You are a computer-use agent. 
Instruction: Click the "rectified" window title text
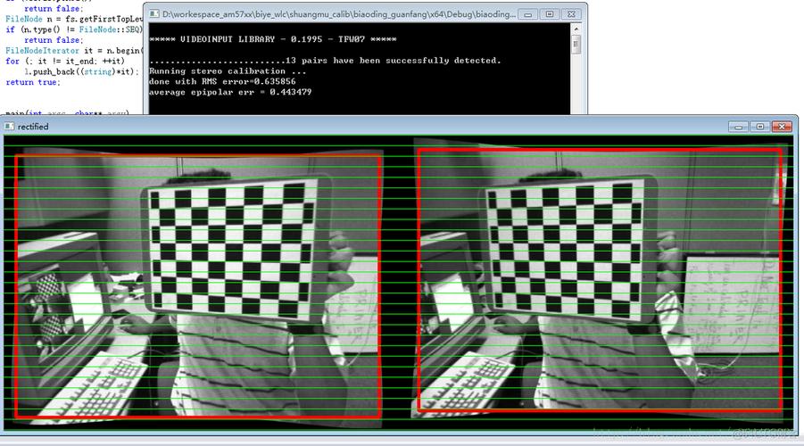point(34,127)
